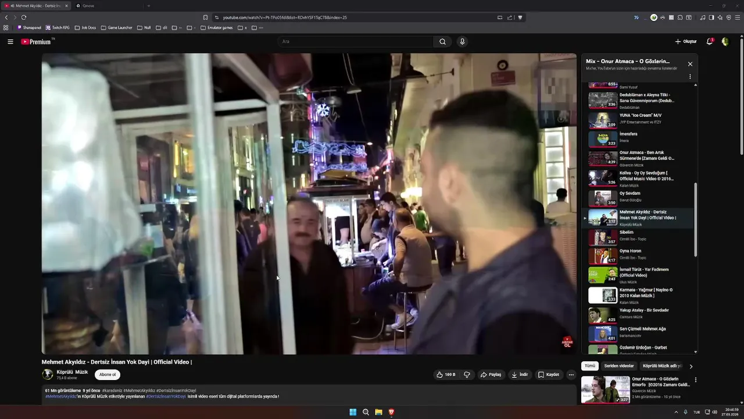Open options for Onur Atmaca suggested video
The image size is (744, 419).
[x=695, y=380]
